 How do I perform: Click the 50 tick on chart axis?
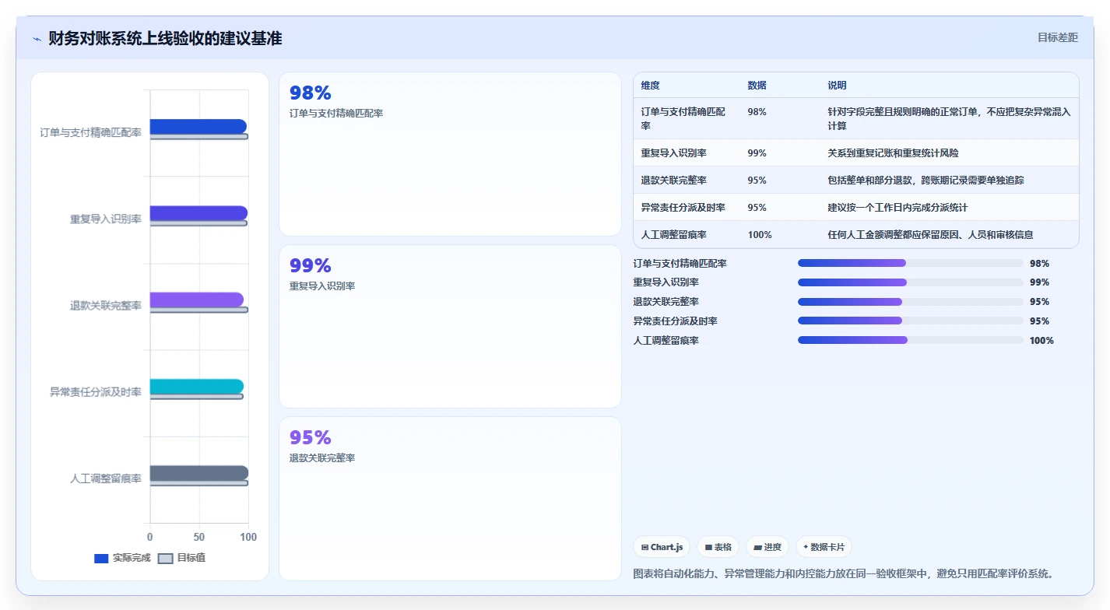point(199,537)
